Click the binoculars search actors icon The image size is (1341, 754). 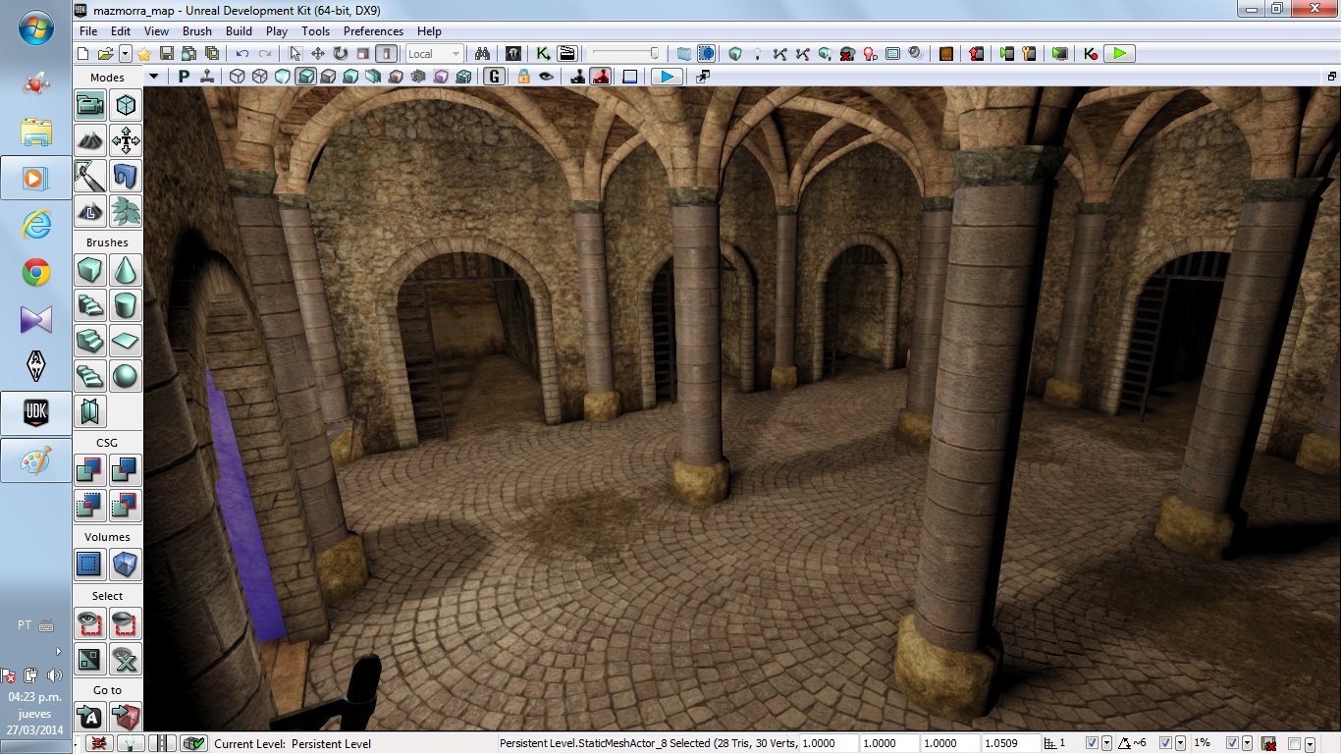click(482, 54)
